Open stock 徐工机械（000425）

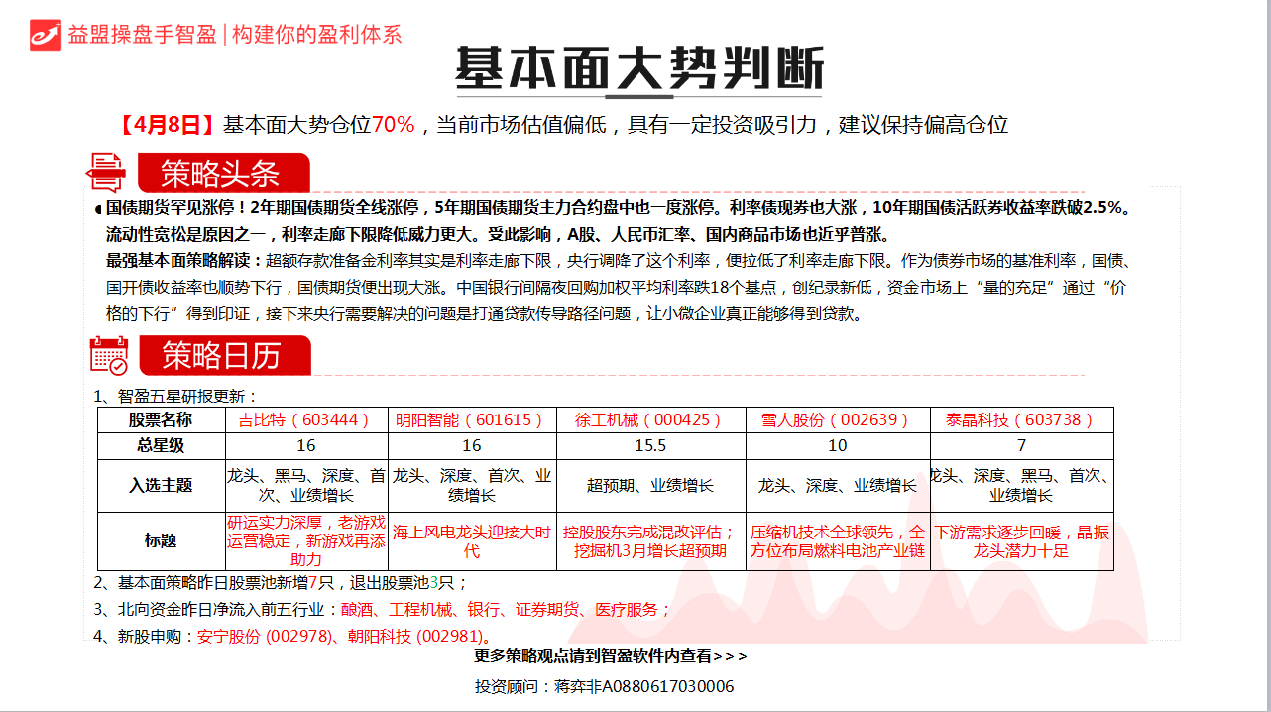click(650, 419)
